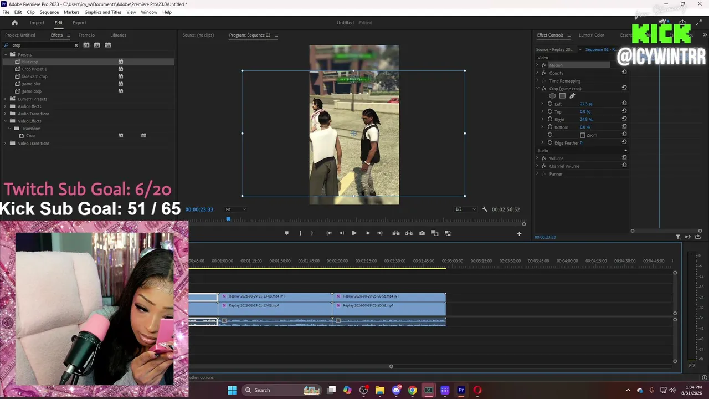Toggle the Motion fx switch

(x=544, y=65)
